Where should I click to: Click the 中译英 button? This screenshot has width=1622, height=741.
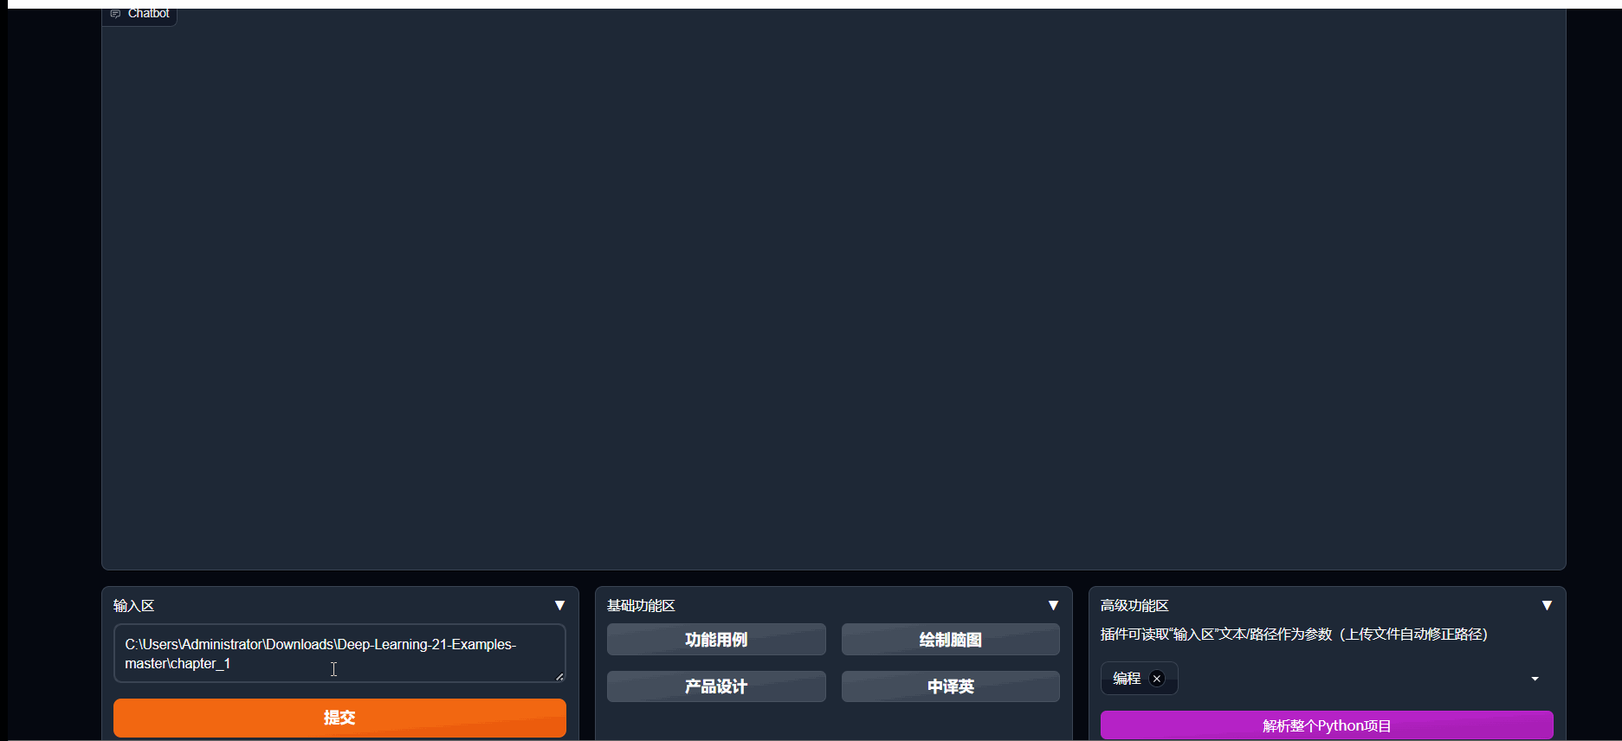point(950,686)
